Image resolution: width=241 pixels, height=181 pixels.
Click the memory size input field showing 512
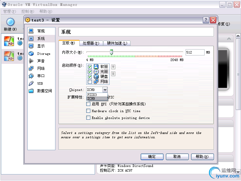pyautogui.click(x=195, y=52)
